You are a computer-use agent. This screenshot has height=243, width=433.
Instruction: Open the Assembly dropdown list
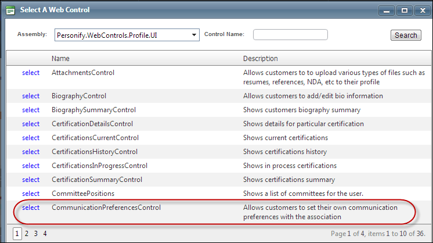[194, 35]
